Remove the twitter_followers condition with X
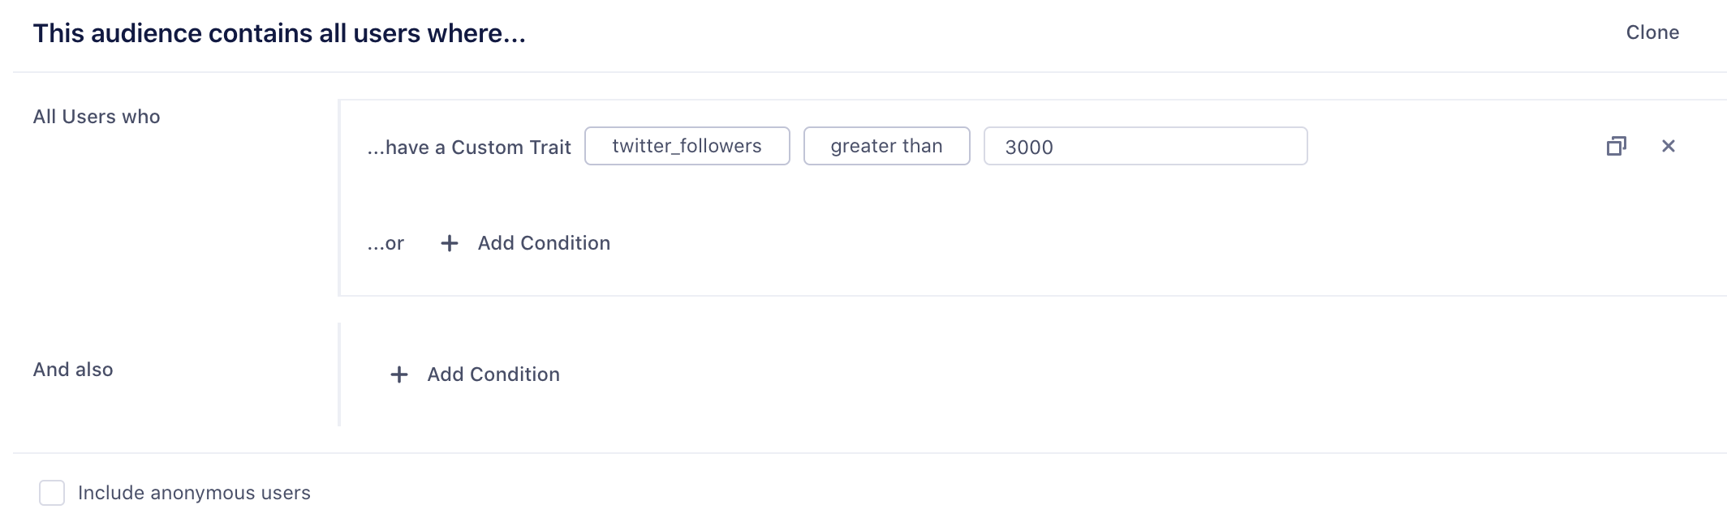This screenshot has width=1727, height=522. (1668, 146)
